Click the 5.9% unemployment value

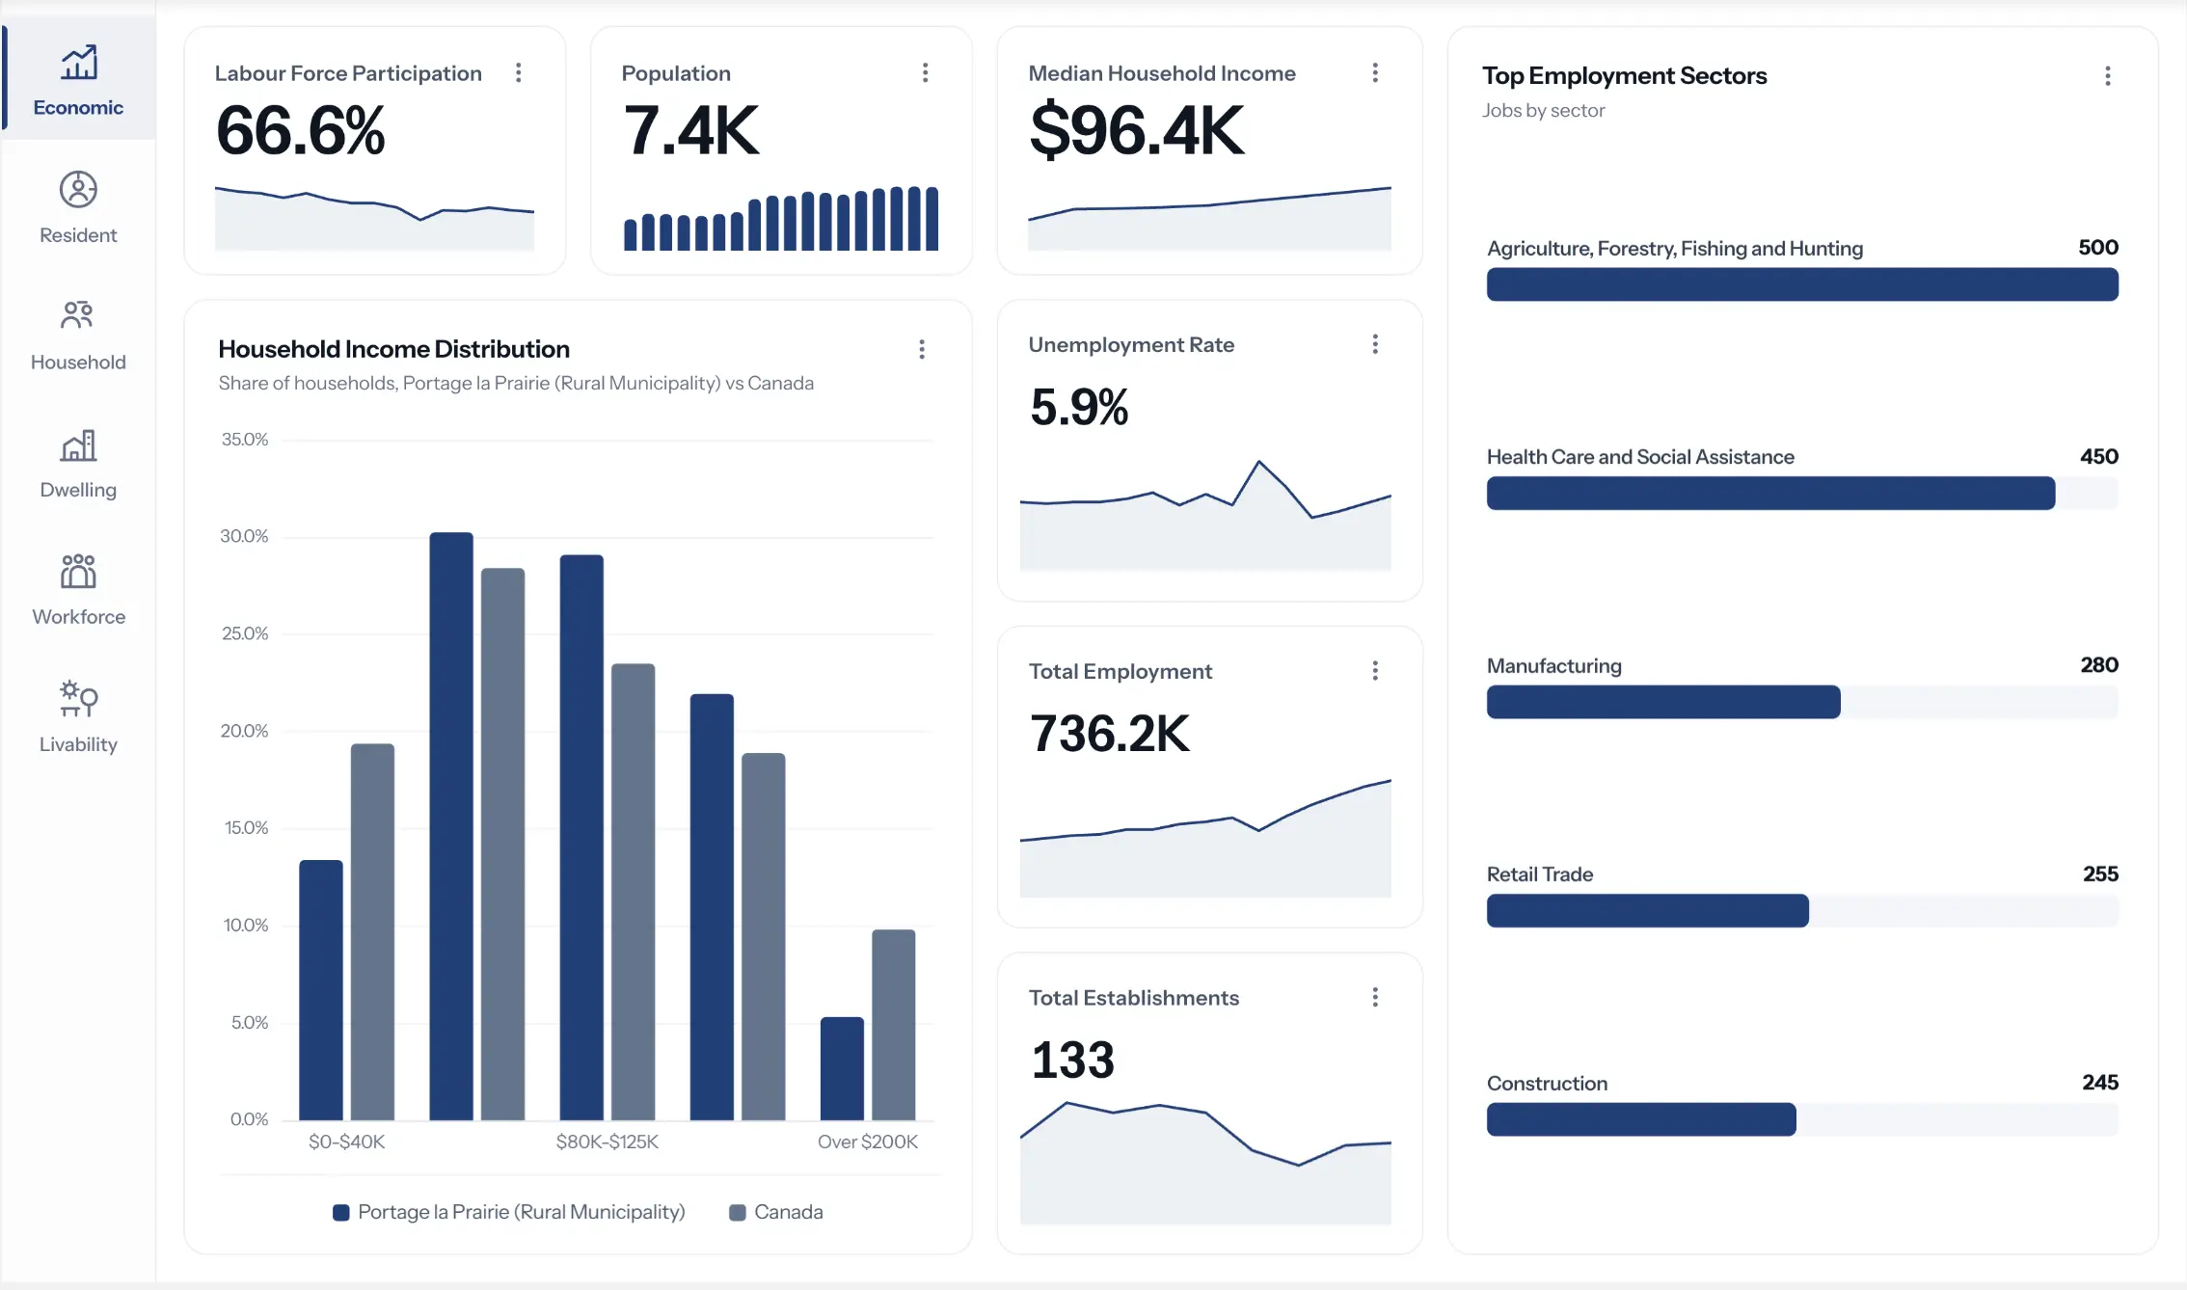click(1079, 407)
